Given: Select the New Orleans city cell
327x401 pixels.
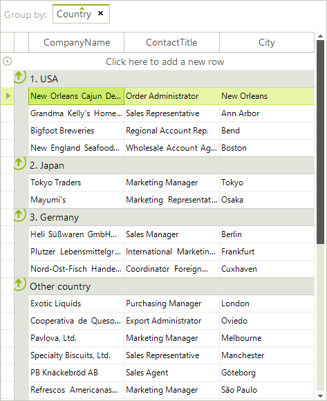Looking at the screenshot, I should click(x=267, y=96).
